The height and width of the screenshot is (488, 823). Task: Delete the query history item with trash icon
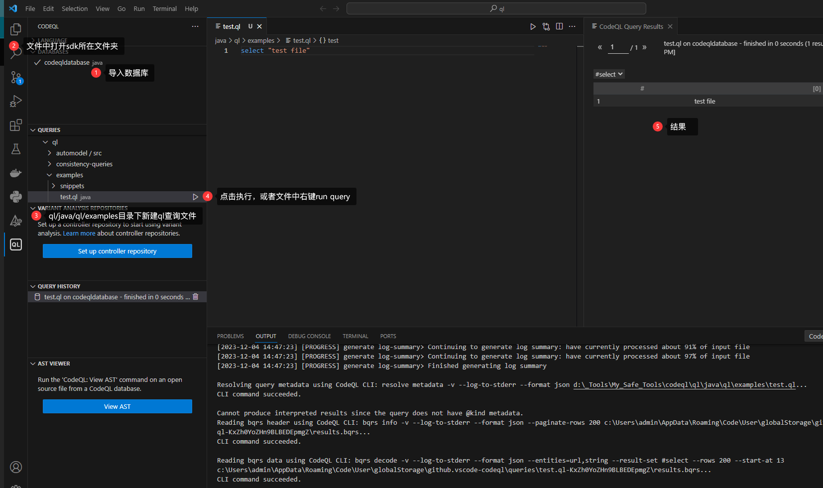pyautogui.click(x=196, y=297)
